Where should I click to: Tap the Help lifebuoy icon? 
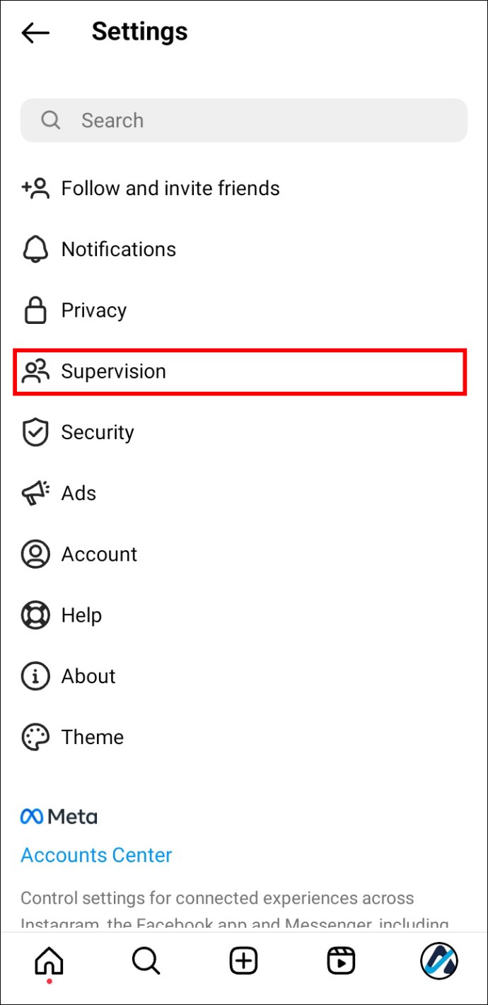[35, 615]
